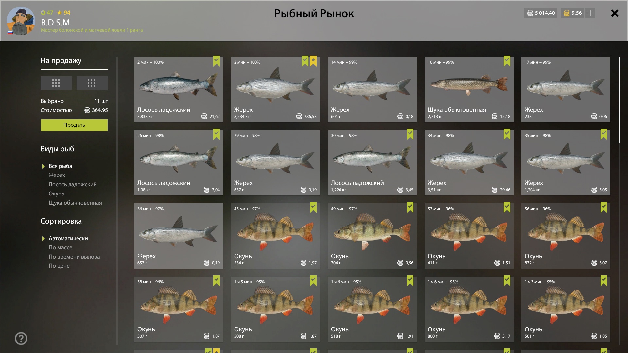Viewport: 628px width, 353px height.
Task: Select the unselected Жерех 601 г card
Action: coord(372,90)
